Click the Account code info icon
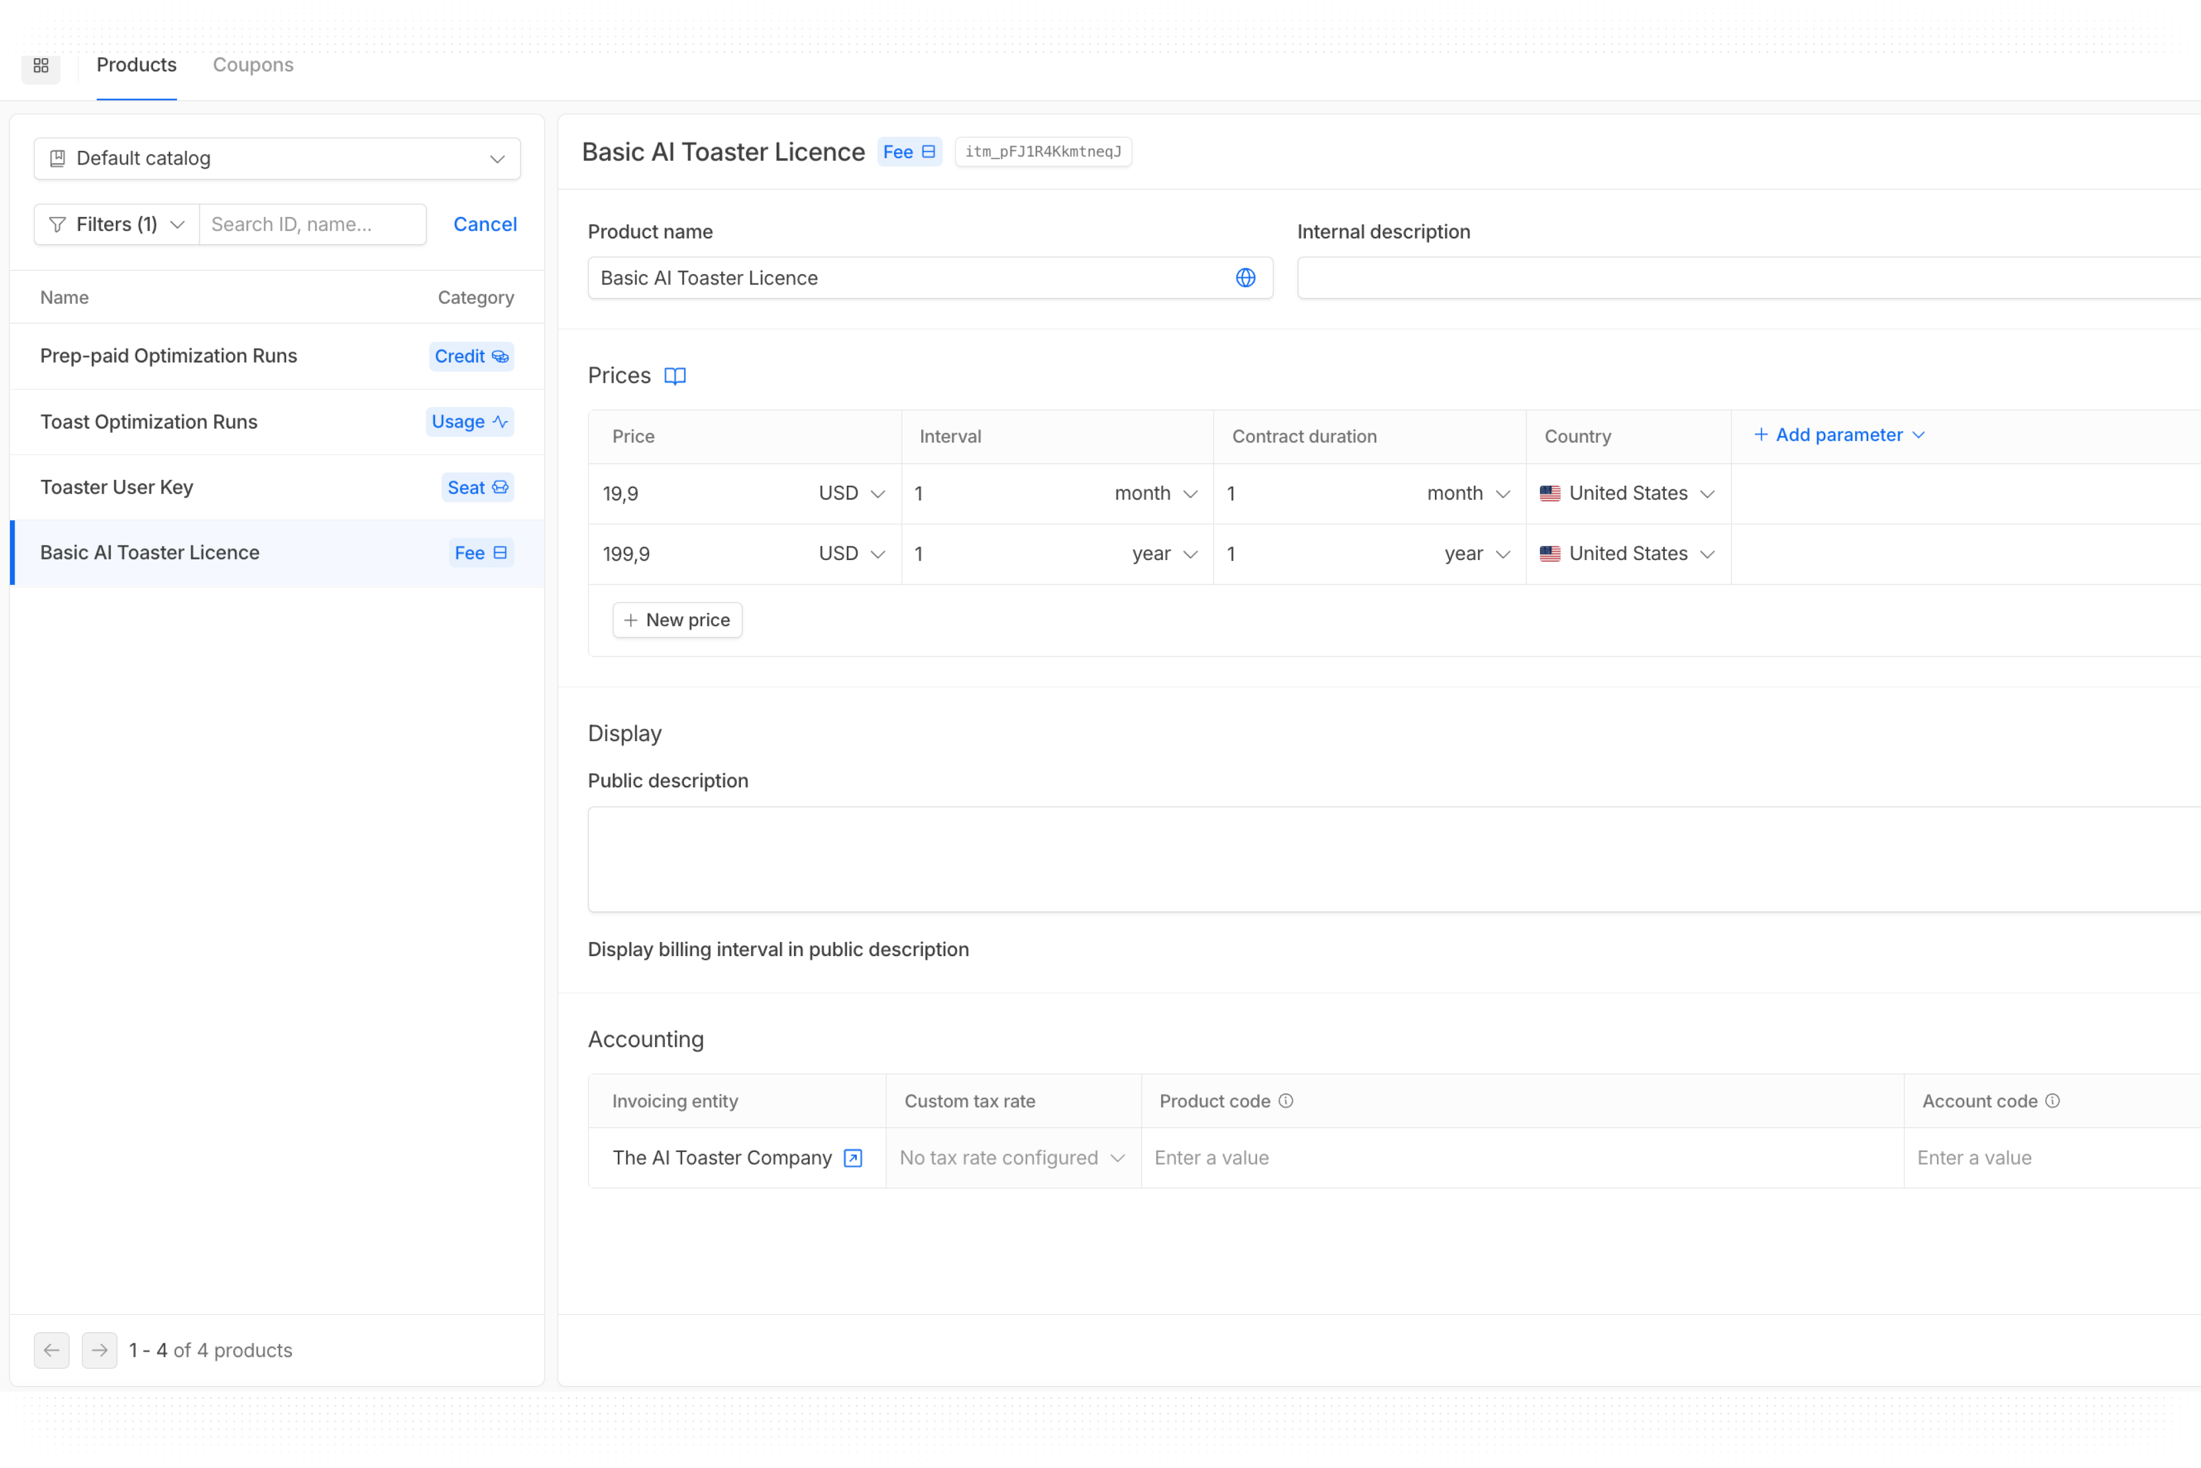 coord(2052,1101)
